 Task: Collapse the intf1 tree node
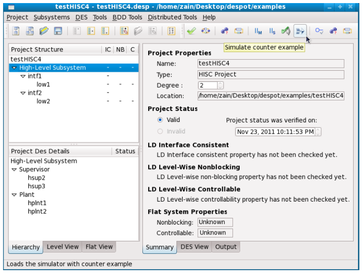[23, 76]
